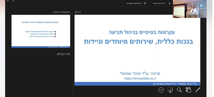The width and height of the screenshot is (214, 97).
Task: Minimize the presenter view window
Action: click(19, 1)
